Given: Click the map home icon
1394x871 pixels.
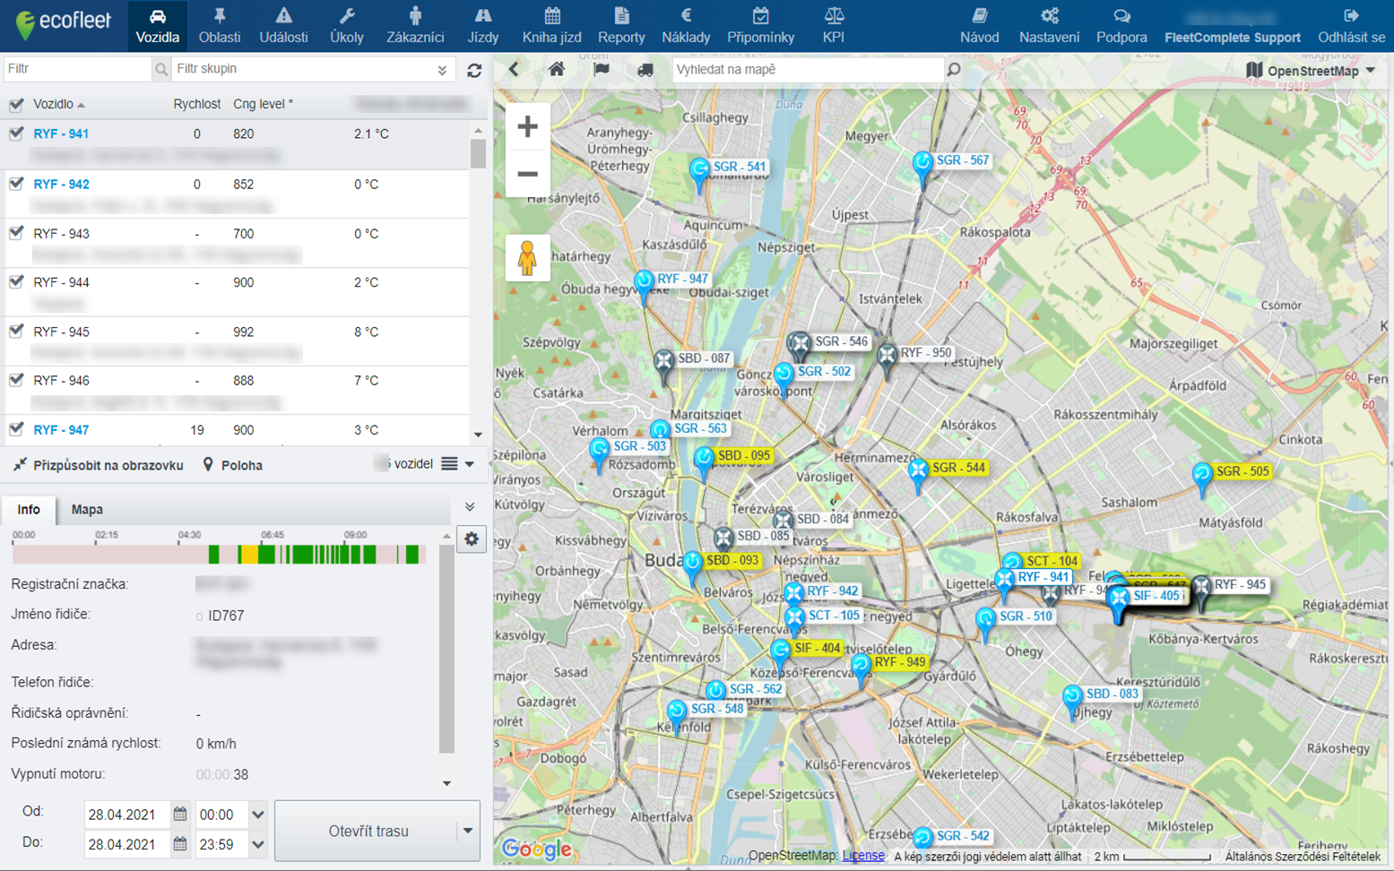Looking at the screenshot, I should 557,69.
